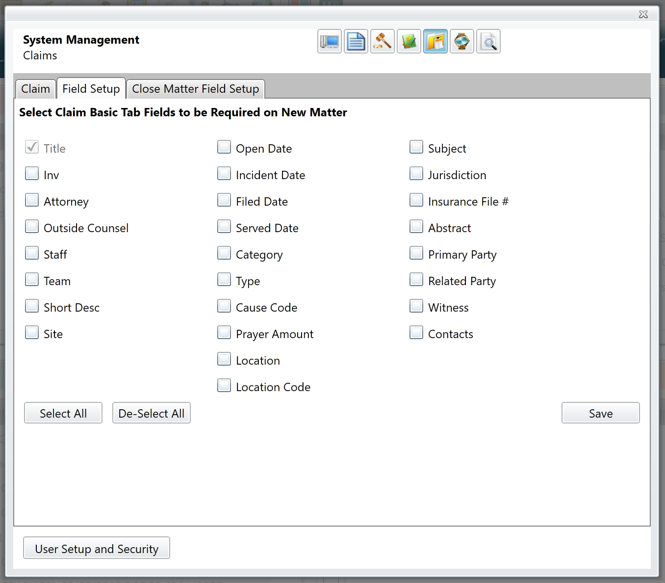Toggle the Subject checkbox
665x583 pixels.
(416, 147)
